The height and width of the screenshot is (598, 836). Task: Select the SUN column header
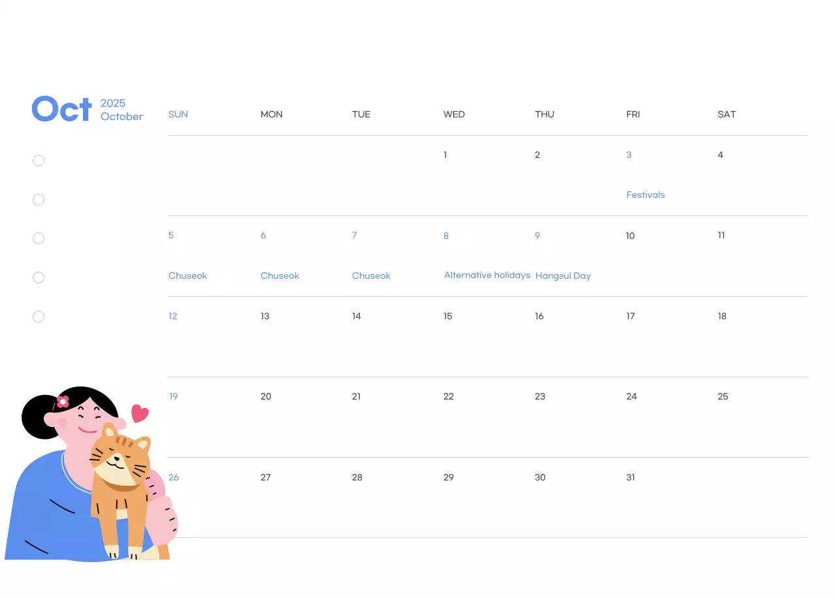pos(178,114)
